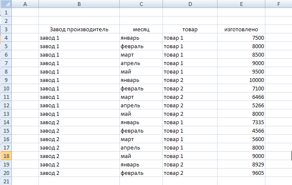The image size is (292, 185).
Task: Select row 11 header
Action: click(x=6, y=97)
